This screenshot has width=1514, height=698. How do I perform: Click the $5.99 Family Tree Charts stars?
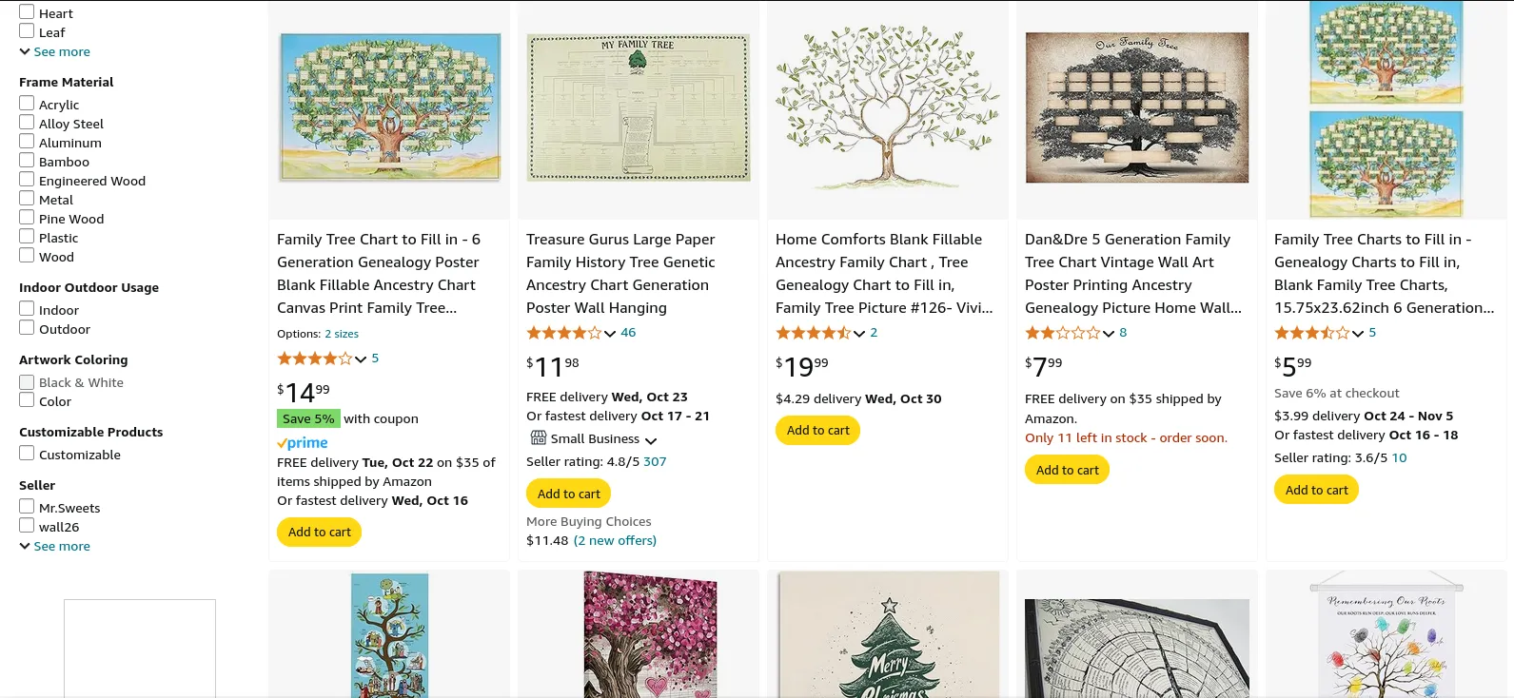[x=1311, y=333]
